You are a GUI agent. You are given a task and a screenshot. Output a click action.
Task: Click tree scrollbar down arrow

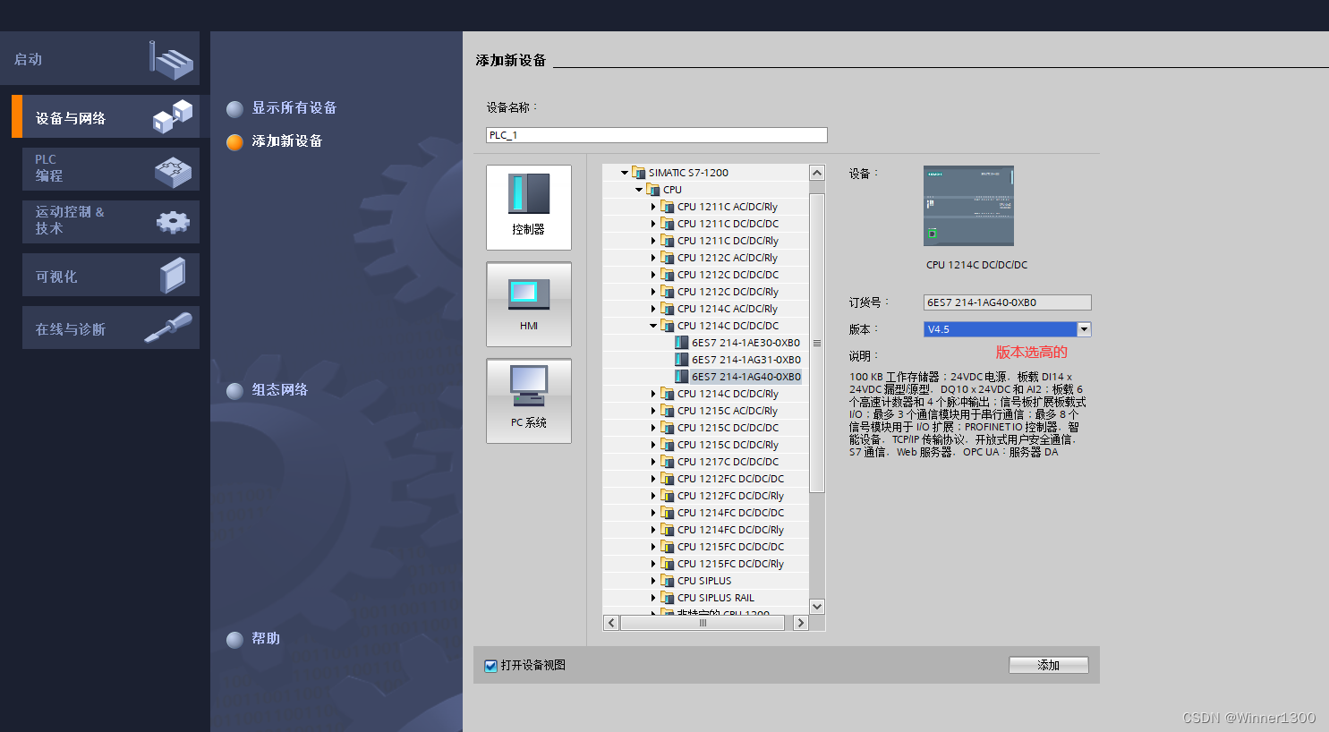click(x=817, y=607)
